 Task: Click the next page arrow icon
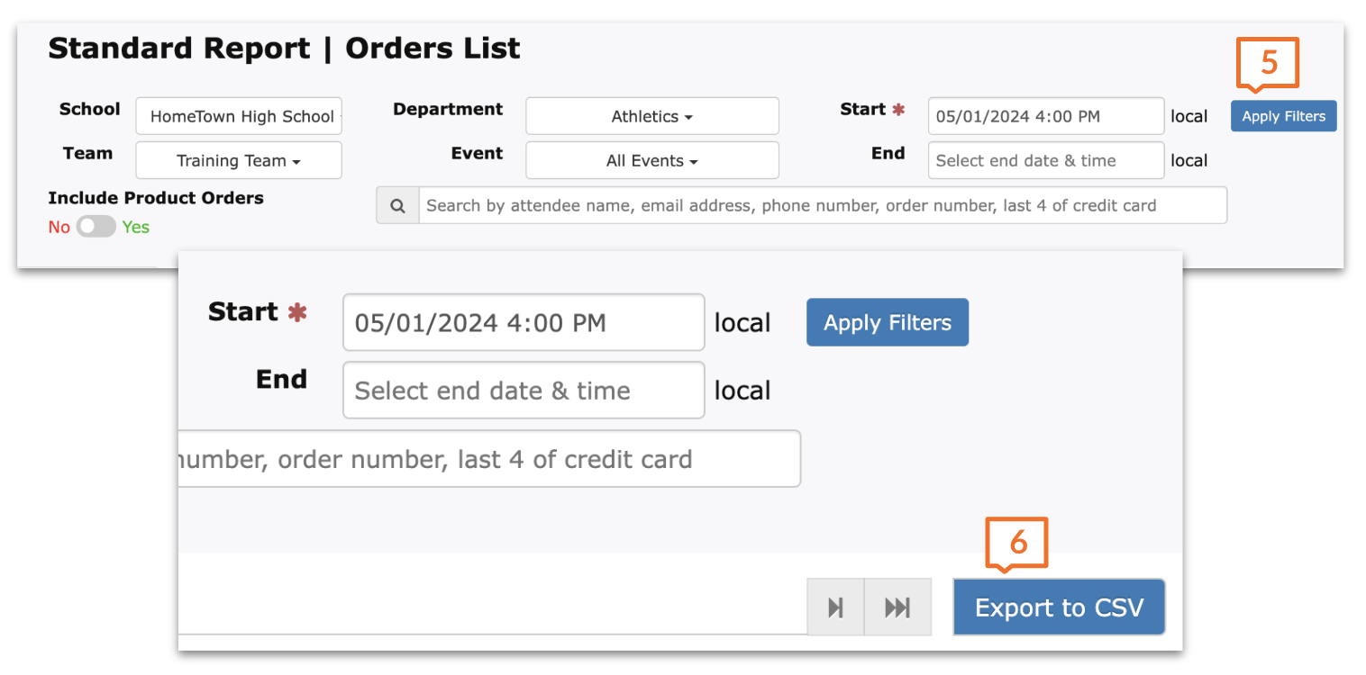pos(835,607)
